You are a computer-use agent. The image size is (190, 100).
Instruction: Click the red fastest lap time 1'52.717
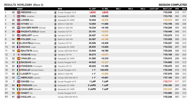point(168,81)
